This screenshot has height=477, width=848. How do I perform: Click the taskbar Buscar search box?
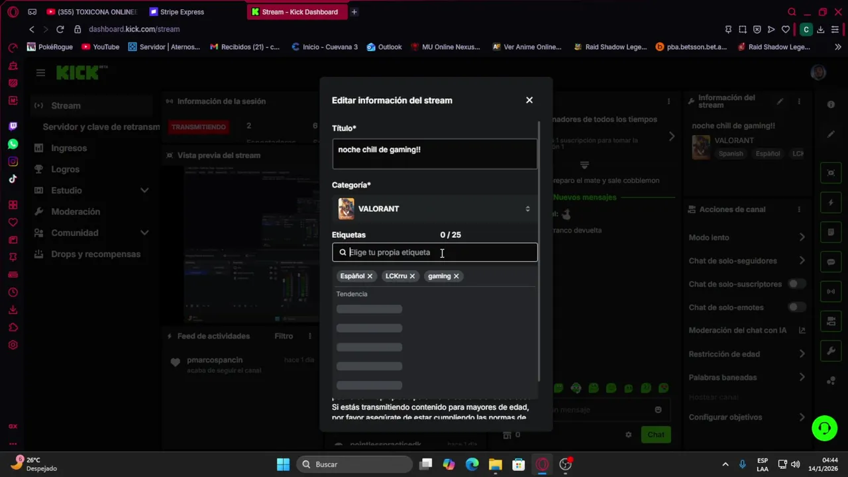pos(356,464)
